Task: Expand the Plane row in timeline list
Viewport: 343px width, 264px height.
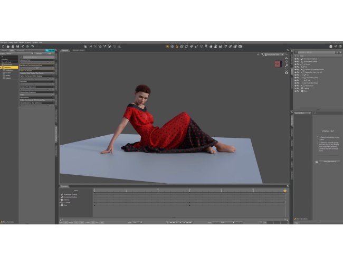Action: pos(60,205)
